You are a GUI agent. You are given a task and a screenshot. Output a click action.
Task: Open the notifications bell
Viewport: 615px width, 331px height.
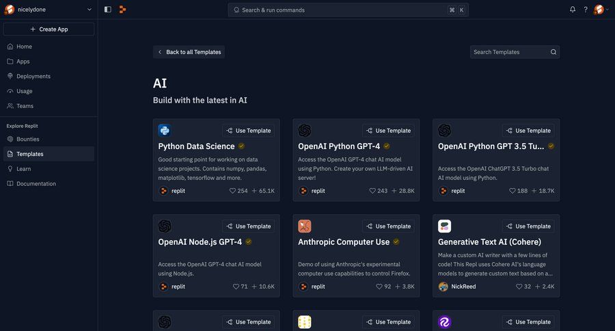click(x=573, y=10)
